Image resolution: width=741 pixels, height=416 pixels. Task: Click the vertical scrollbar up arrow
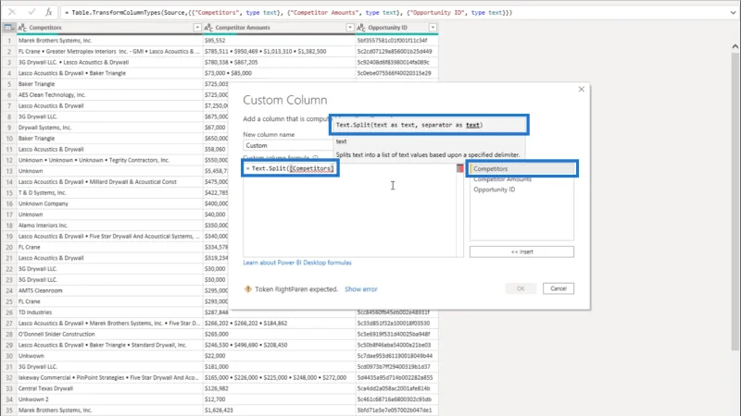coord(735,46)
